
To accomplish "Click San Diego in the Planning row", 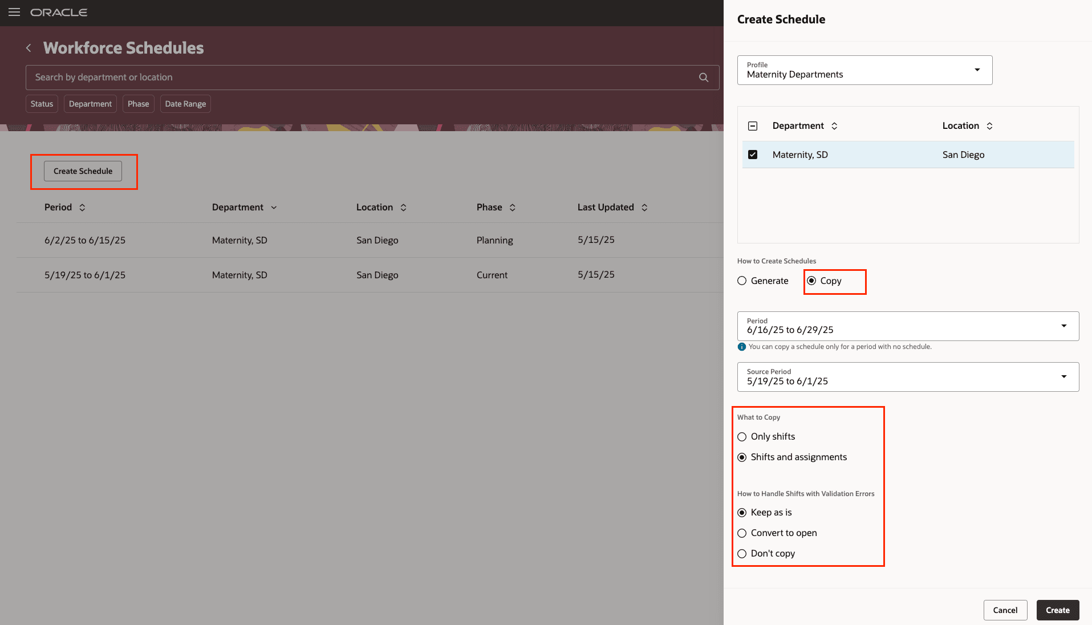I will pos(377,240).
